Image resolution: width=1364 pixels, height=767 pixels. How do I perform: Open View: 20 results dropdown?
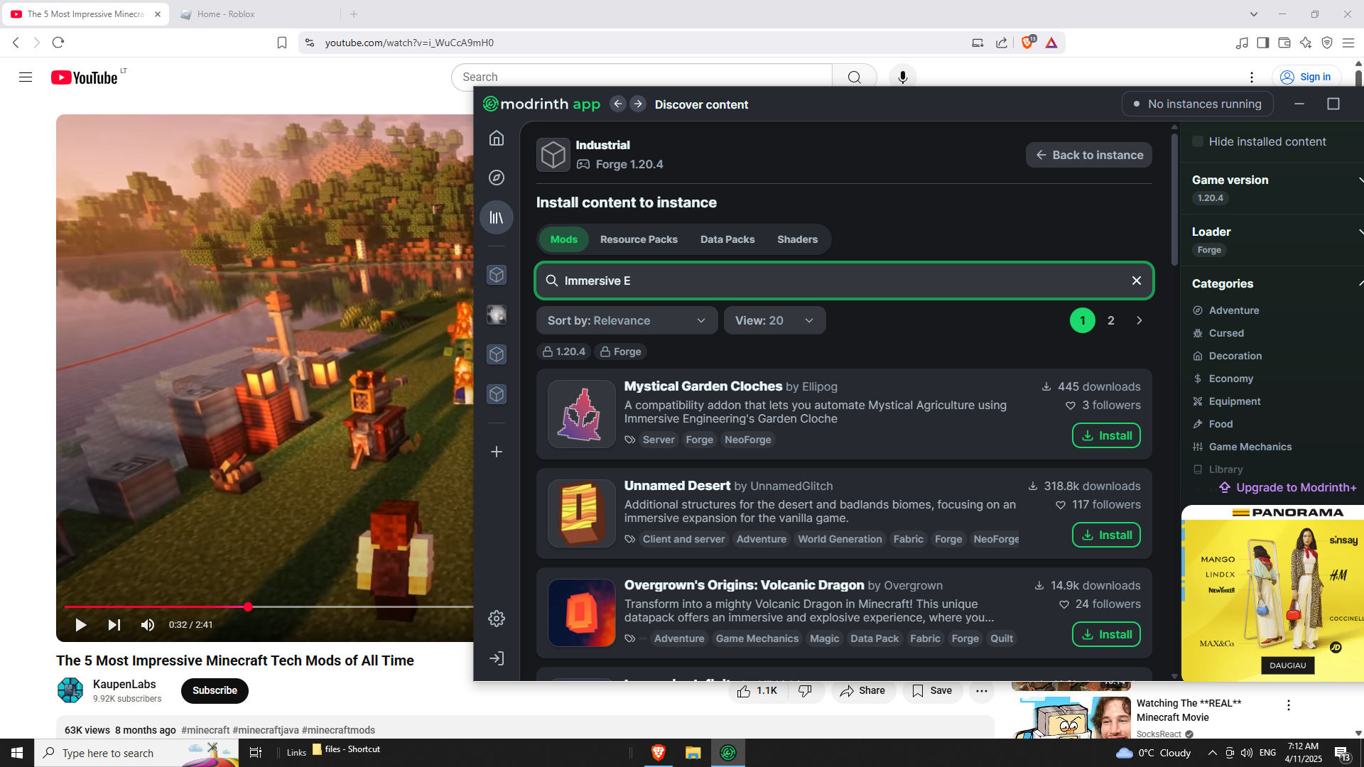(774, 320)
